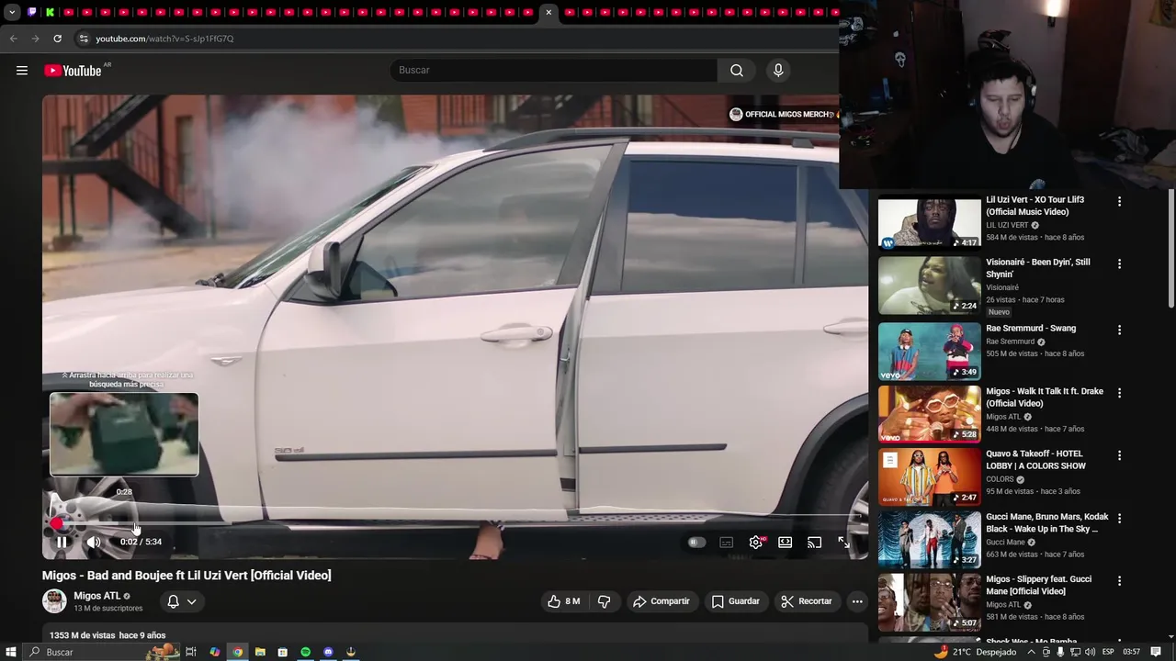Viewport: 1176px width, 661px height.
Task: Open Visionairé Been Dyin' thumbnail
Action: (929, 286)
